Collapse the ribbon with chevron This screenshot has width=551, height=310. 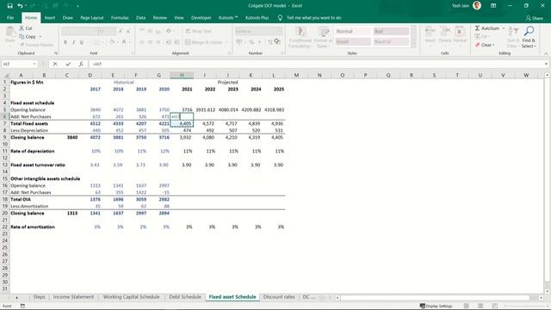point(546,53)
